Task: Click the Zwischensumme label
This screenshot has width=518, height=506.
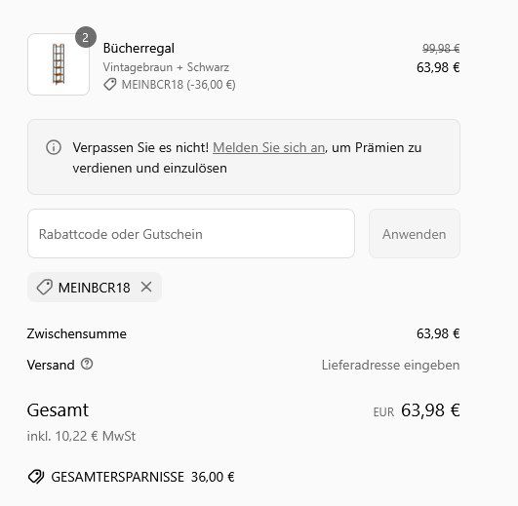Action: pyautogui.click(x=77, y=333)
